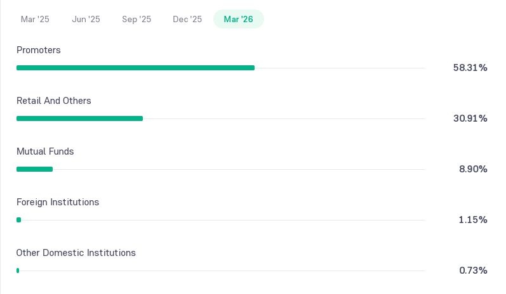This screenshot has height=294, width=506.
Task: Click the Mutual Funds green bar
Action: coord(34,169)
